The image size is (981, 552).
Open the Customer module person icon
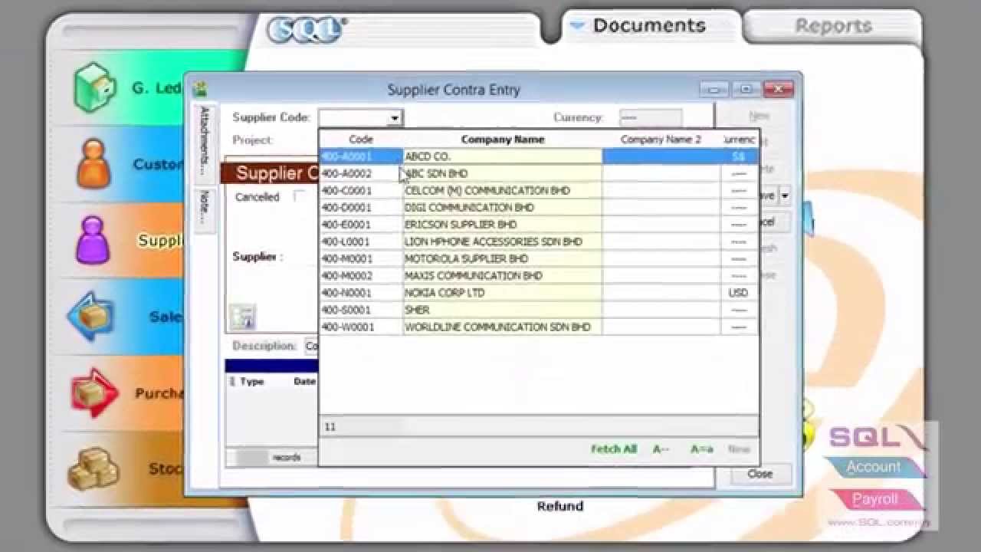94,163
